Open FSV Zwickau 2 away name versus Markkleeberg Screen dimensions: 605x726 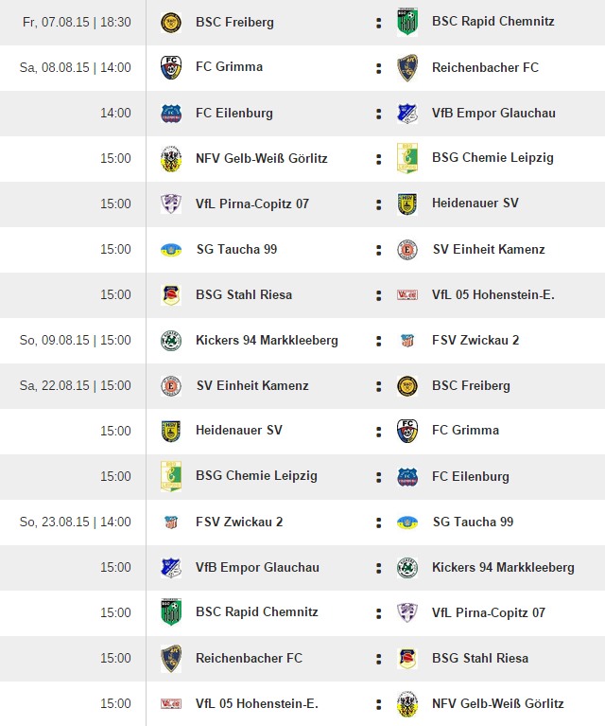(x=475, y=340)
